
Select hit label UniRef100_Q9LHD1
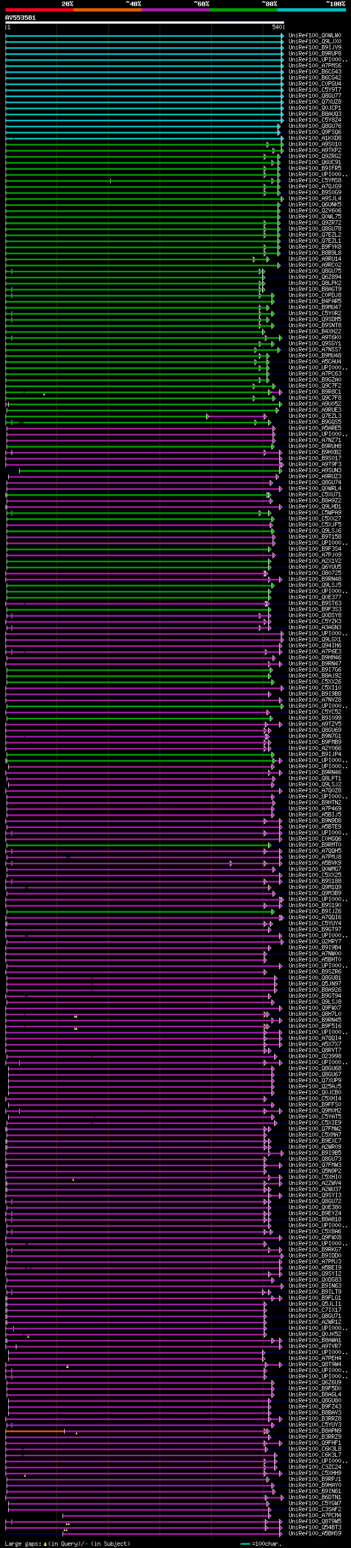pyautogui.click(x=315, y=506)
